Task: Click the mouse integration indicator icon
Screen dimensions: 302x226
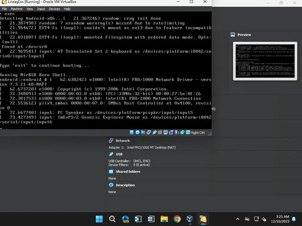Action: [182, 132]
